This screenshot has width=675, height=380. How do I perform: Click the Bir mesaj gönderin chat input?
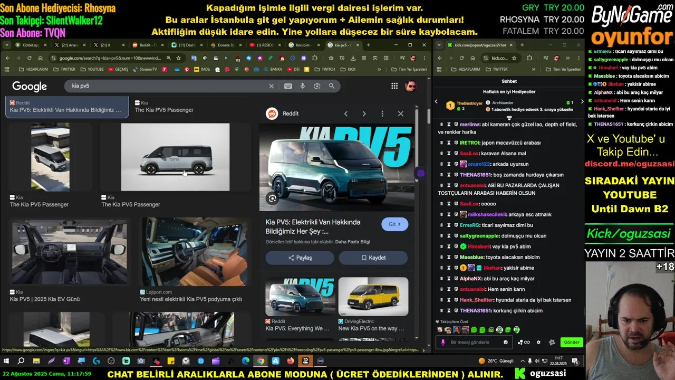click(475, 342)
